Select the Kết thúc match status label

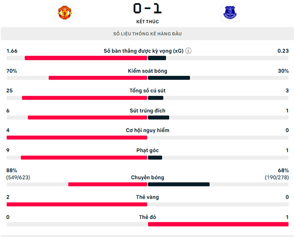click(x=147, y=22)
